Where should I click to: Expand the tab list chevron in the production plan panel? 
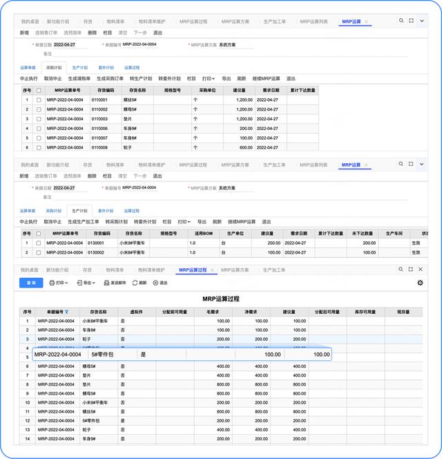click(x=421, y=165)
